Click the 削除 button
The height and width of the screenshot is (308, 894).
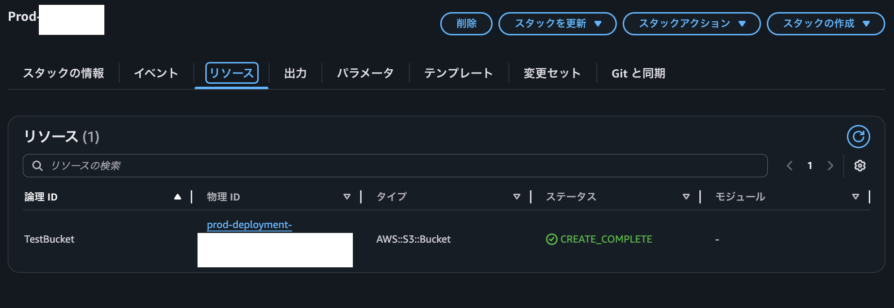[465, 23]
